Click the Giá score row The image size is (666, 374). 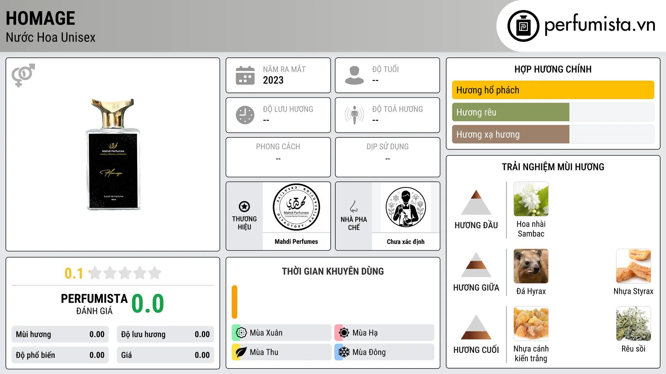[x=165, y=355]
